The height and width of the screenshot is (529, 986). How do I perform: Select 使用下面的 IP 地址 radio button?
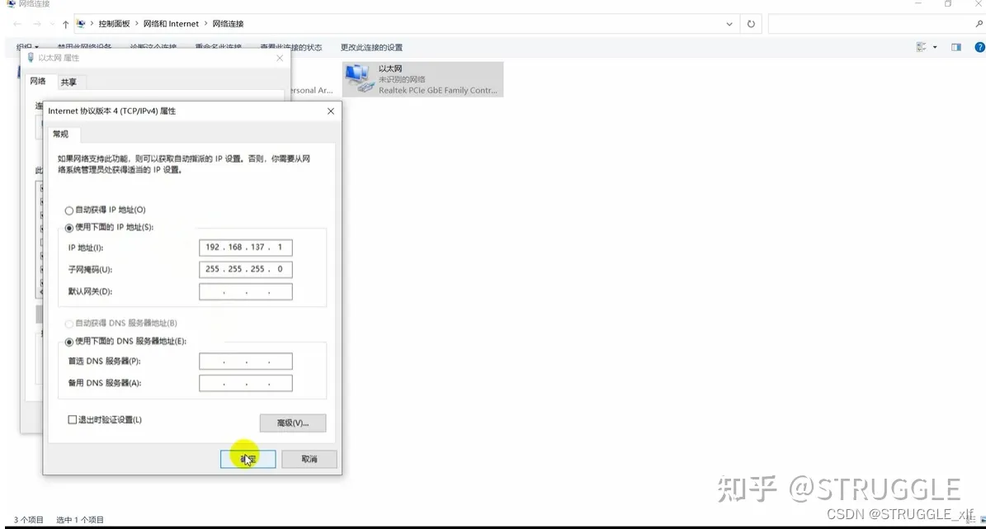[x=69, y=228]
